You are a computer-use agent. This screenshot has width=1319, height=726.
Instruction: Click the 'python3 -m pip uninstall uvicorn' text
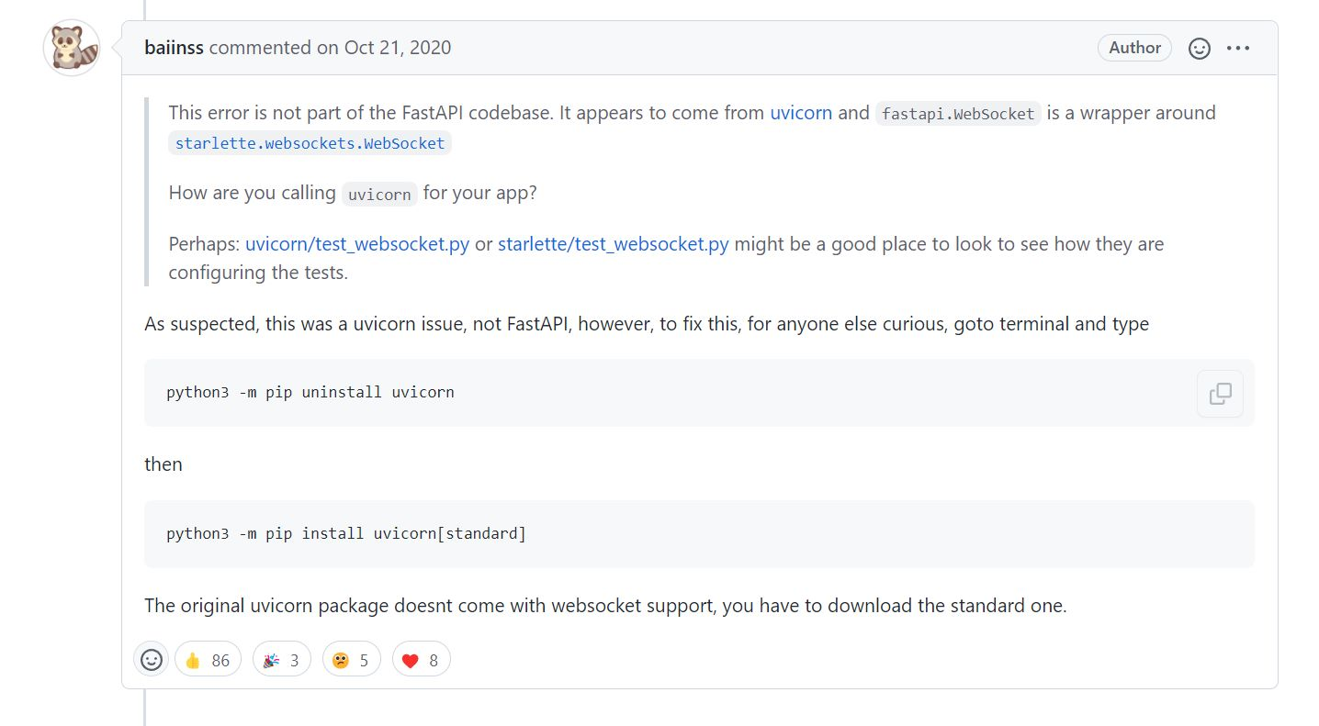coord(310,393)
